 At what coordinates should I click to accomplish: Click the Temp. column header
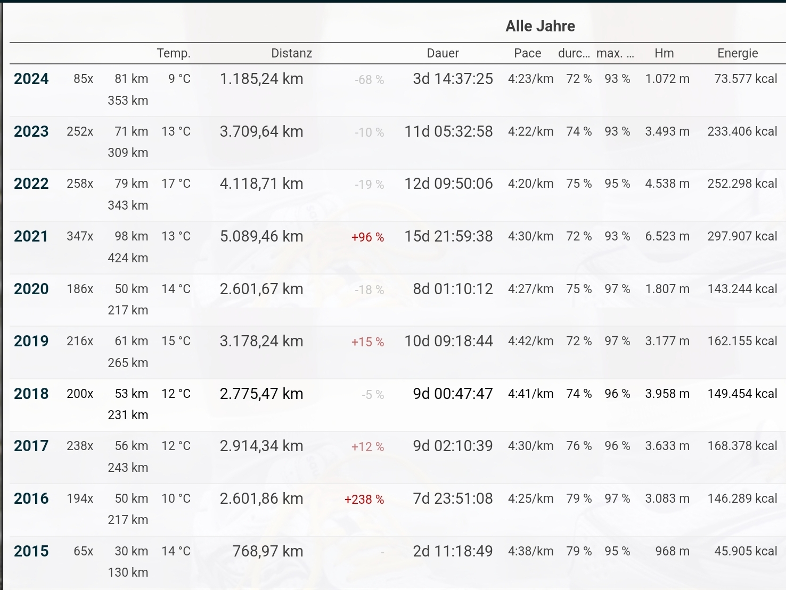click(174, 53)
